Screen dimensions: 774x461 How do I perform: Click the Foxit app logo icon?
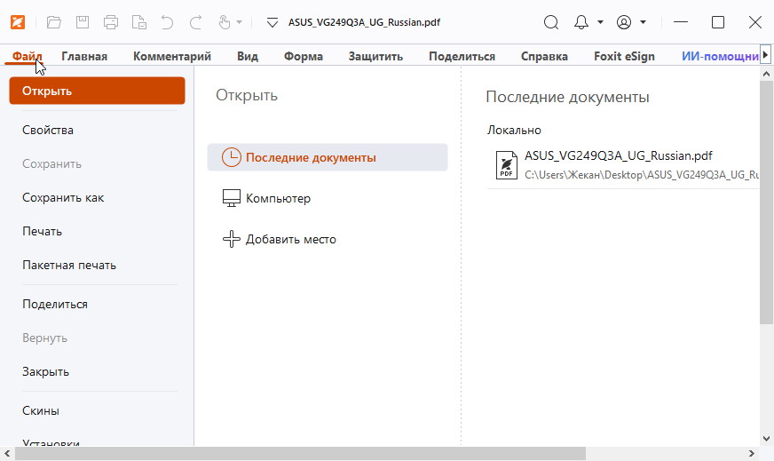18,22
